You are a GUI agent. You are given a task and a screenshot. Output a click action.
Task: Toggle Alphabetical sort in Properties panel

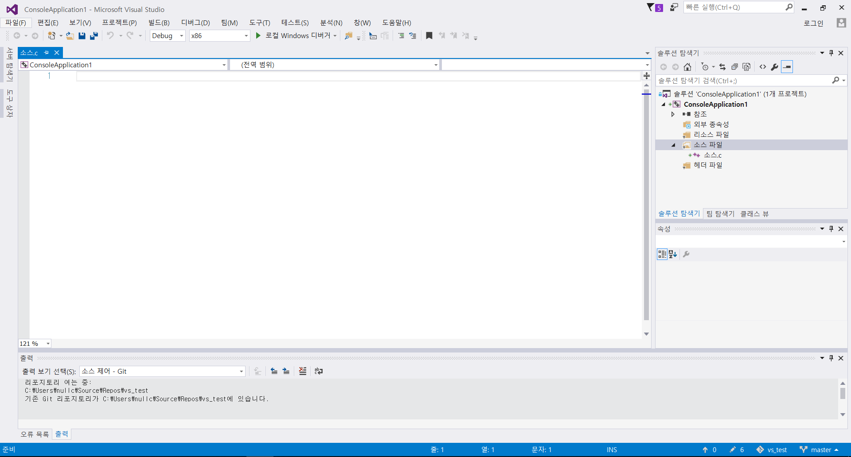pyautogui.click(x=673, y=254)
